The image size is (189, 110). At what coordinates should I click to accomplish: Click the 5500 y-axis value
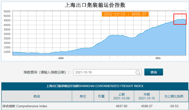coord(7,11)
